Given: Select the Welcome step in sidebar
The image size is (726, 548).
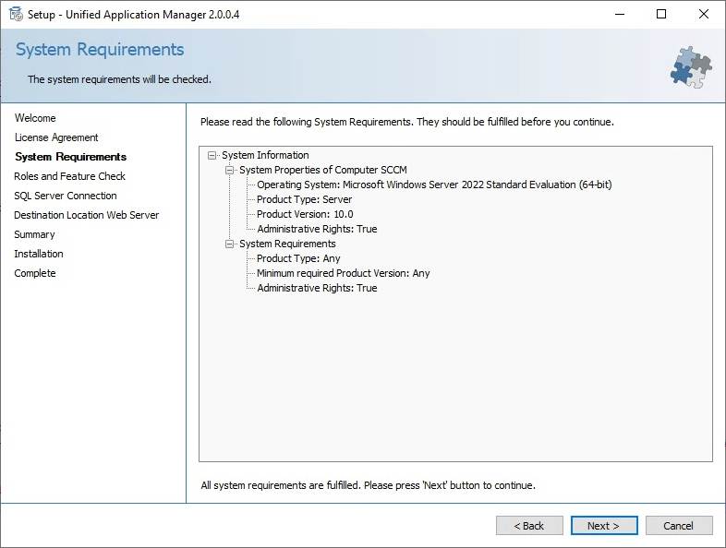Looking at the screenshot, I should (35, 118).
